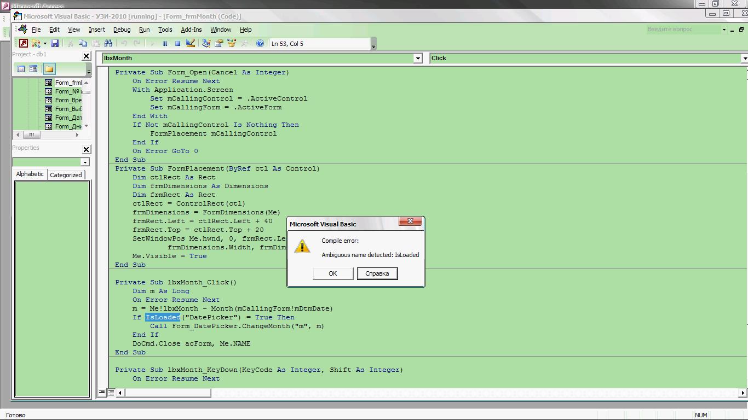This screenshot has width=748, height=420.
Task: Open the Tools menu
Action: click(165, 30)
